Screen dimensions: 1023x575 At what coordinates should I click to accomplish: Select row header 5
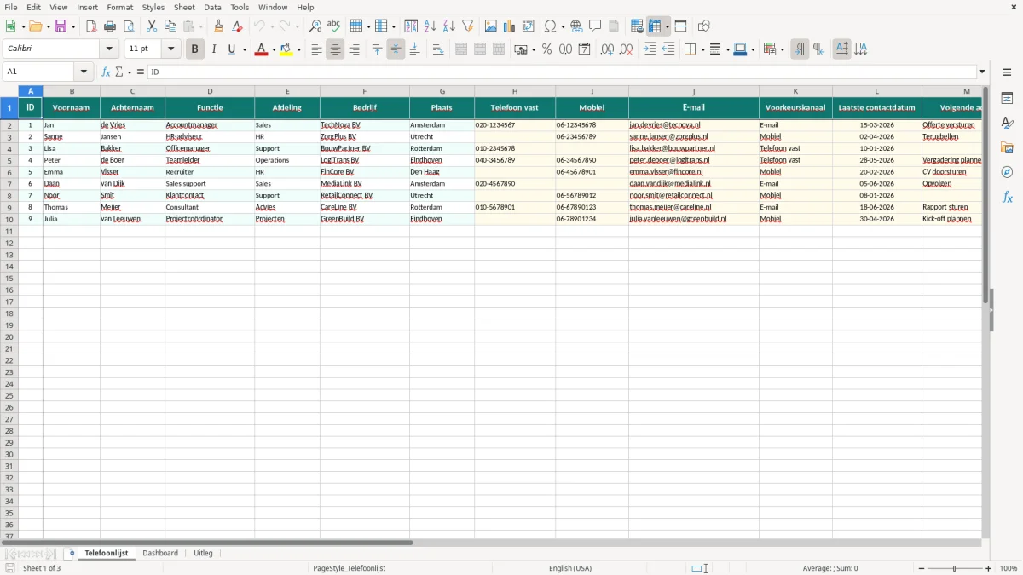tap(9, 160)
